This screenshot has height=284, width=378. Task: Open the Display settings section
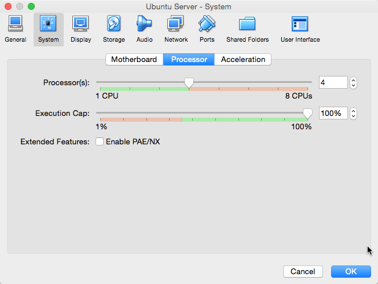click(x=81, y=29)
